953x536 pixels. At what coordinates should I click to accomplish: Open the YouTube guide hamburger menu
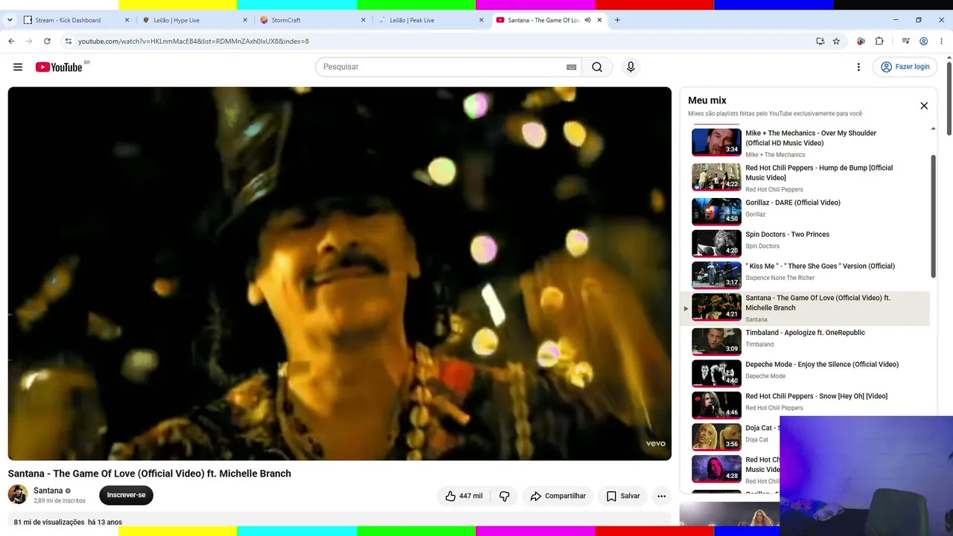coord(18,67)
